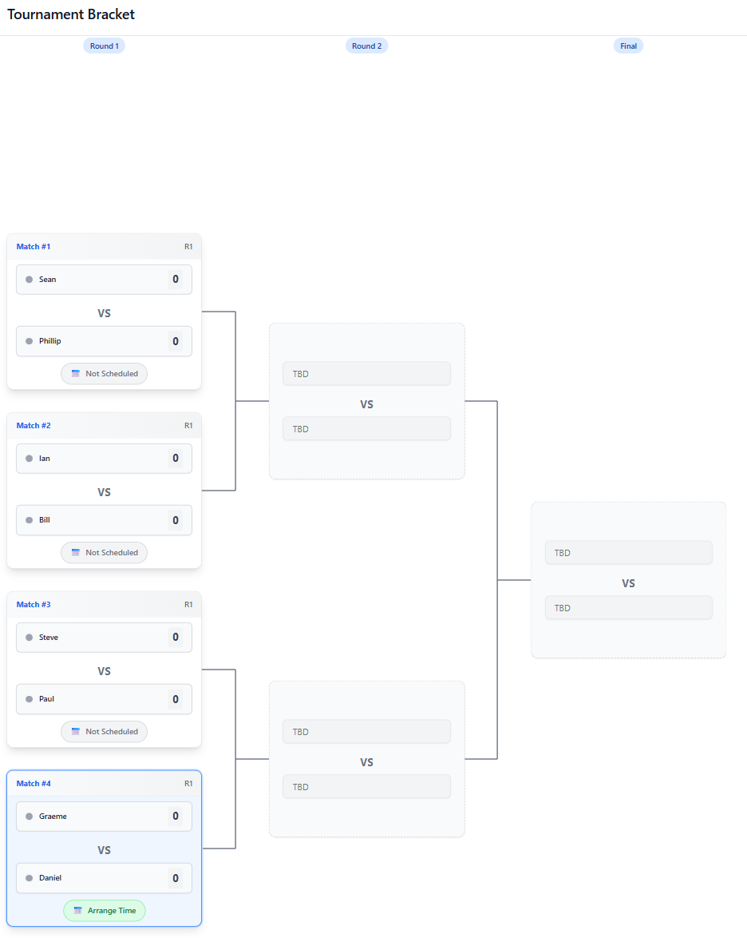Click Ian's score box
This screenshot has width=747, height=938.
tap(175, 459)
